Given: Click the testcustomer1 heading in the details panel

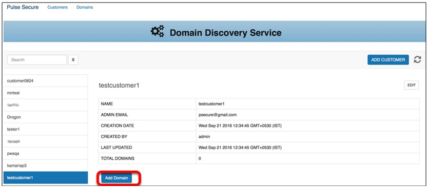Looking at the screenshot, I should point(119,86).
